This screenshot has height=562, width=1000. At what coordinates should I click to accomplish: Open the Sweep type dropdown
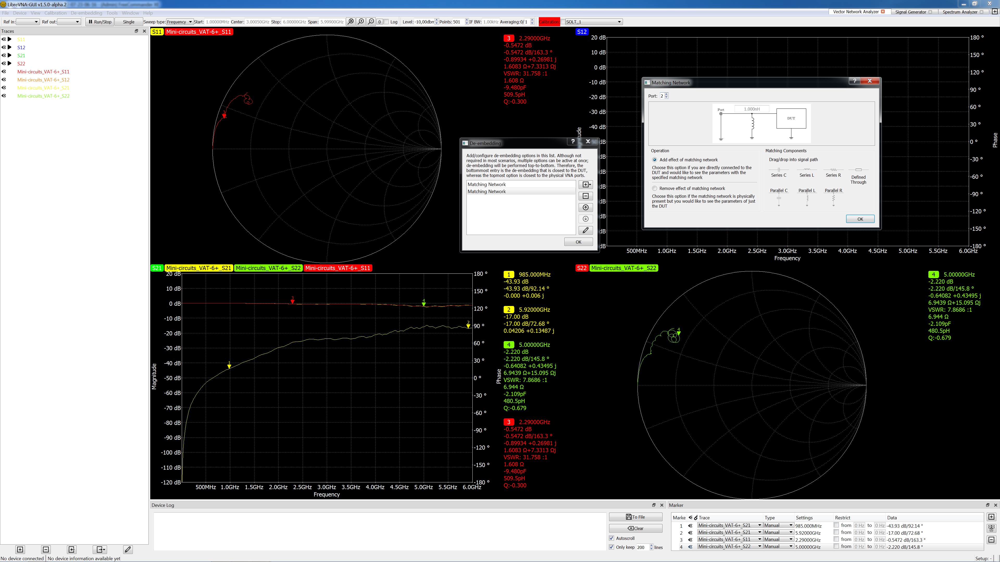(180, 22)
